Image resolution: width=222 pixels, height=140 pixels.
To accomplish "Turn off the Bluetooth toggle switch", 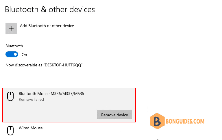I will coord(12,55).
